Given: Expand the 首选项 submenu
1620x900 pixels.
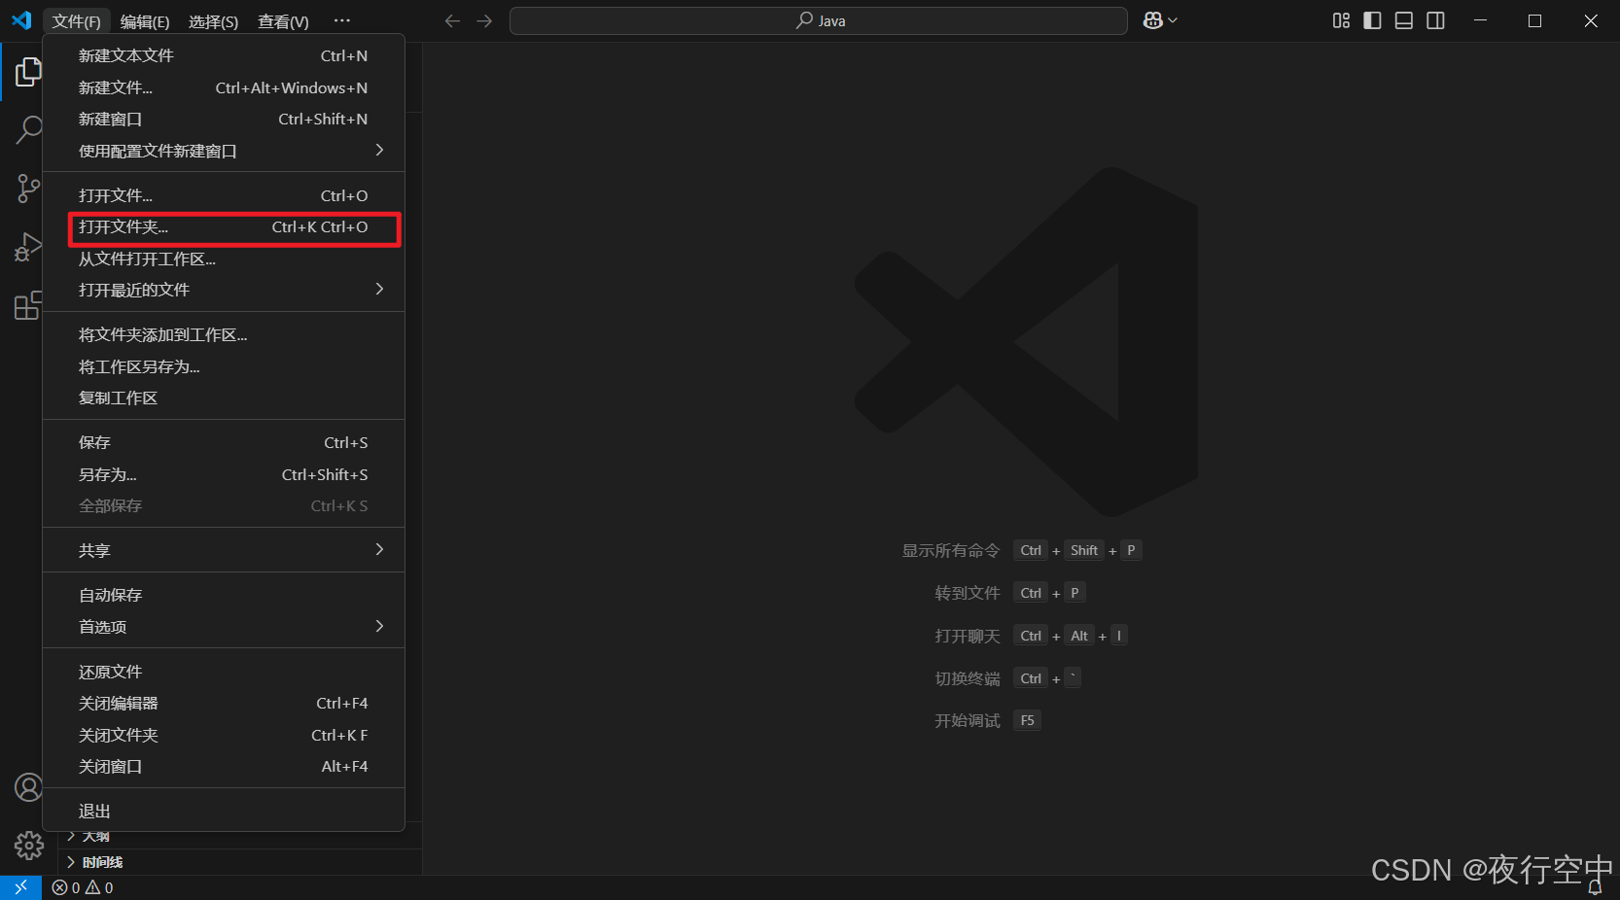Looking at the screenshot, I should [x=224, y=628].
